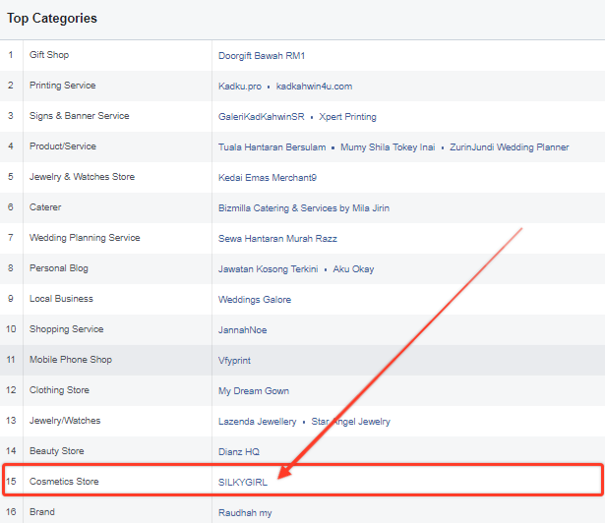Open the Dianz HQ page link
The width and height of the screenshot is (605, 523).
[239, 451]
